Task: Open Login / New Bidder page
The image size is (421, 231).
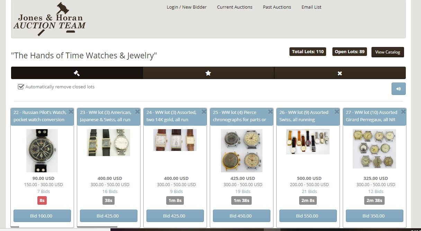Action: pos(187,7)
